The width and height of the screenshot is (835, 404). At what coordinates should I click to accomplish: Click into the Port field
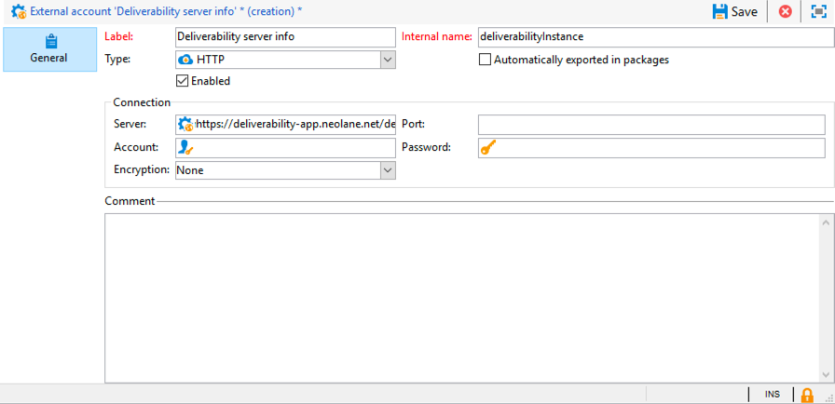(651, 125)
